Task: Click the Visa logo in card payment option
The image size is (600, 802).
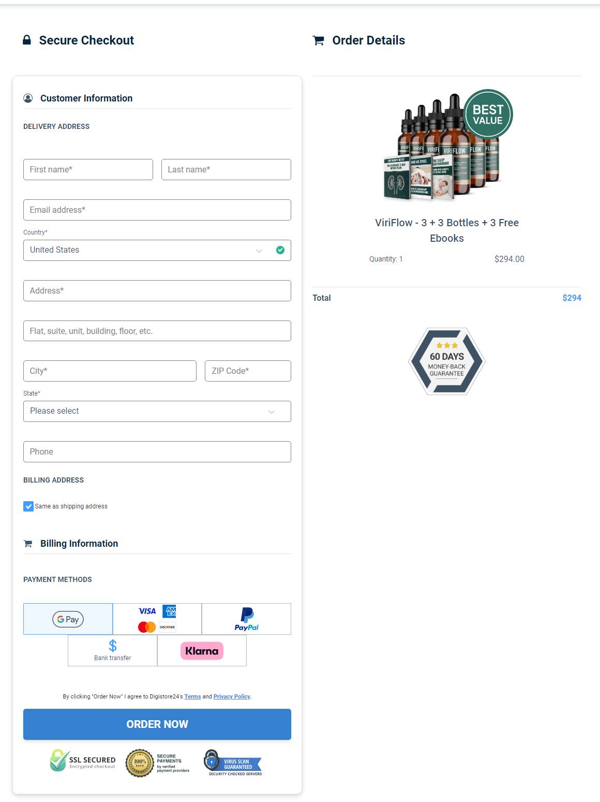Action: [147, 611]
